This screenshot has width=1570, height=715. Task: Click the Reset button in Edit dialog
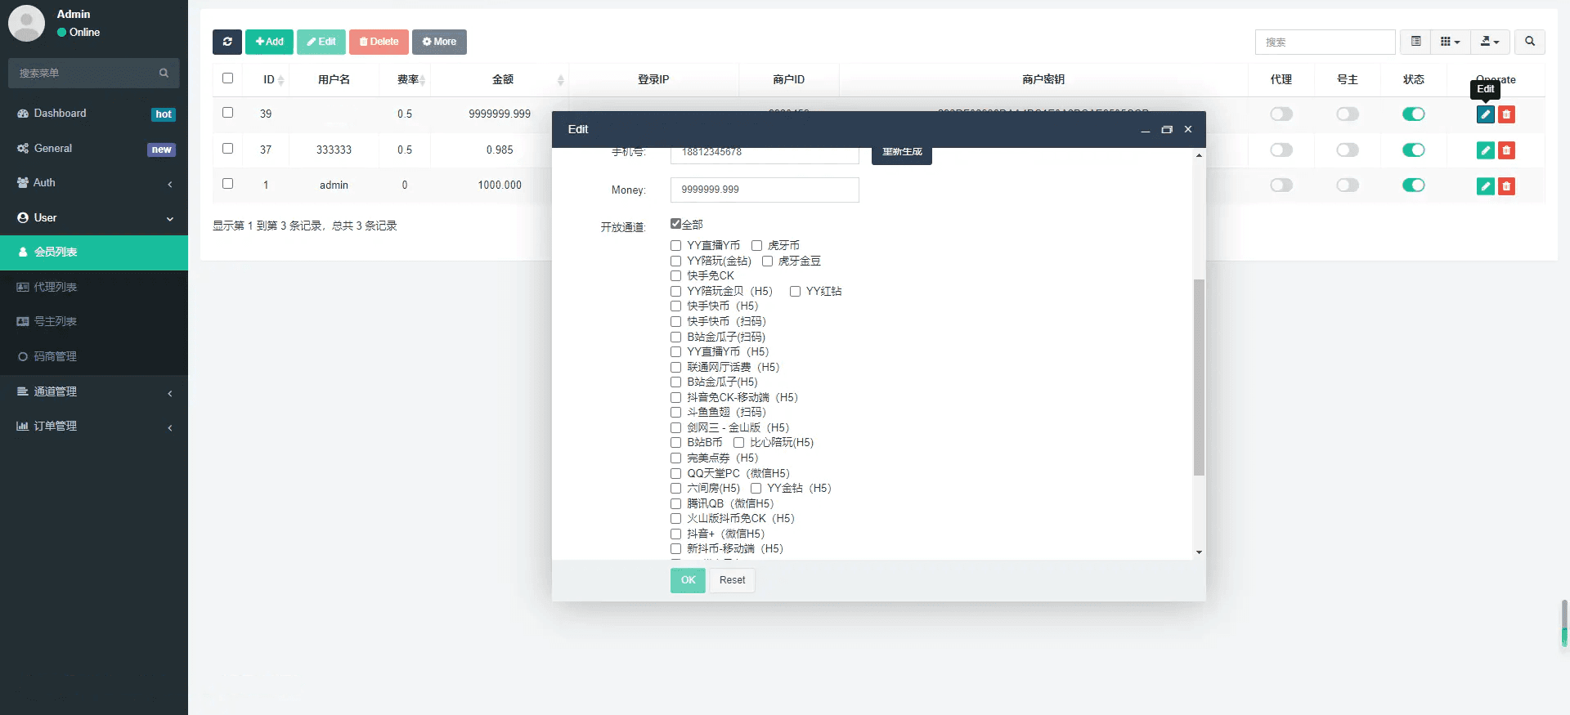(732, 580)
